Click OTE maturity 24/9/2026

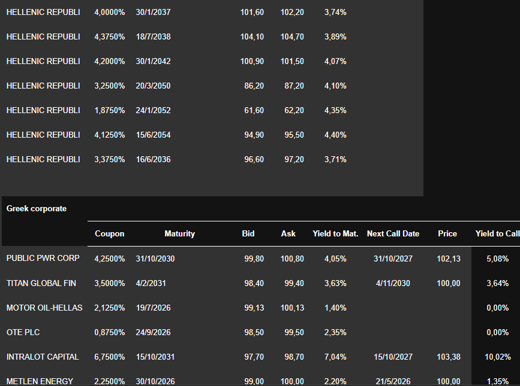pyautogui.click(x=153, y=332)
